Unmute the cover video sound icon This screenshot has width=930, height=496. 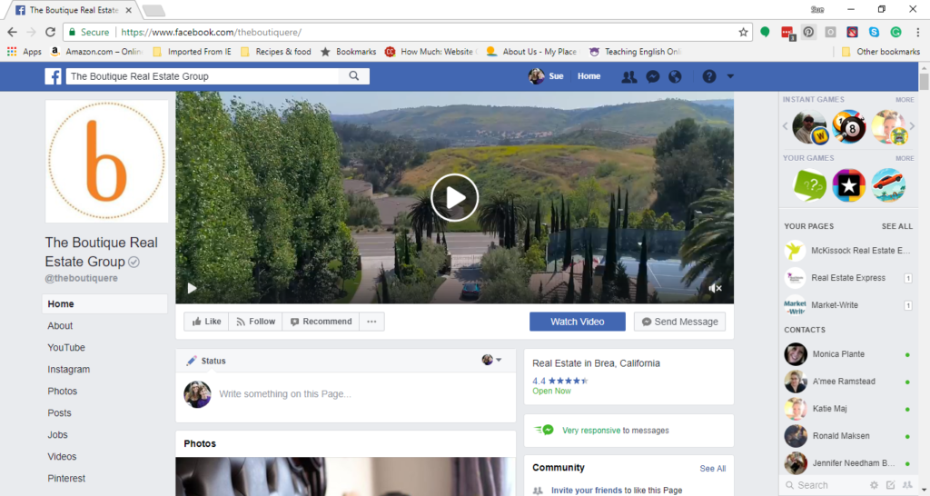716,288
